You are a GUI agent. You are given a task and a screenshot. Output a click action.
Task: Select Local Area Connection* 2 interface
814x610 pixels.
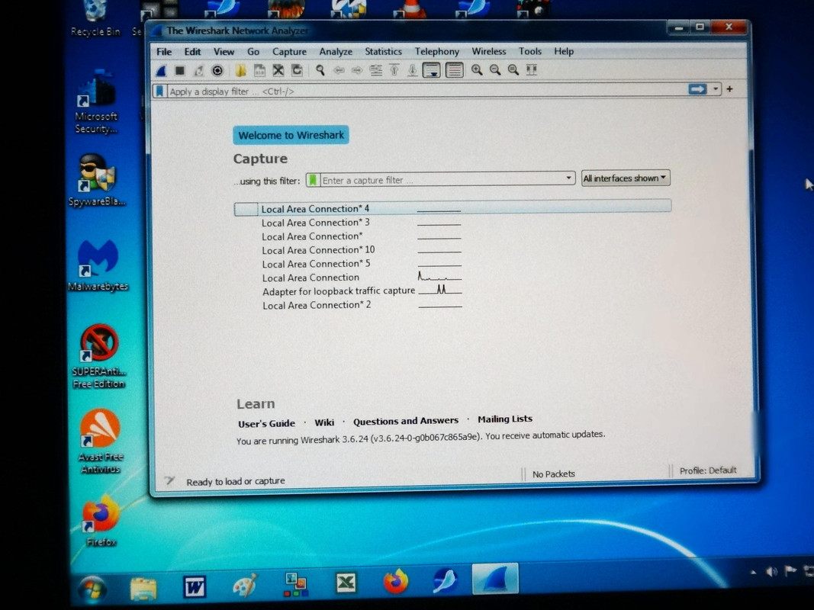click(x=316, y=305)
